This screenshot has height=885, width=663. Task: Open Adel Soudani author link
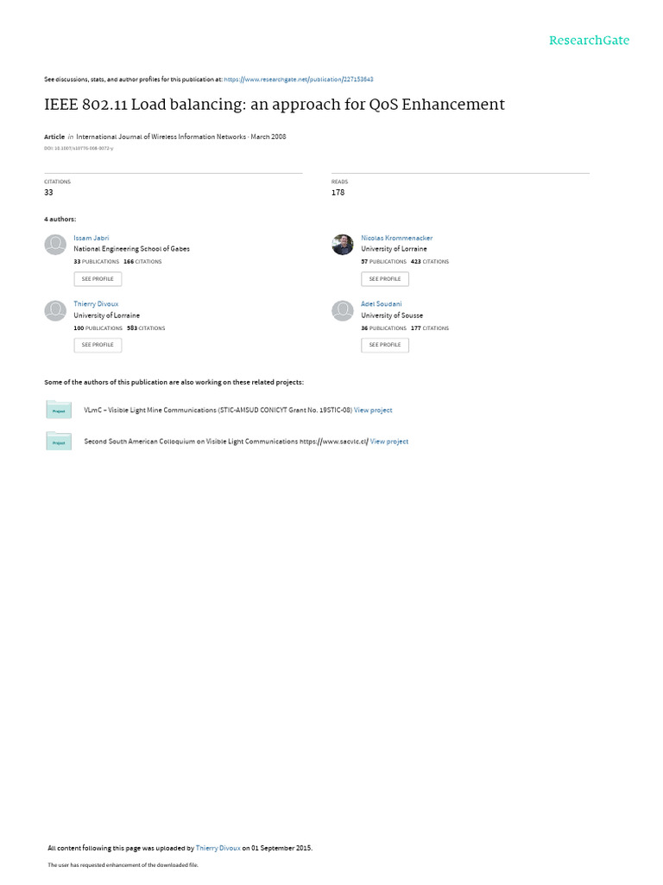381,303
